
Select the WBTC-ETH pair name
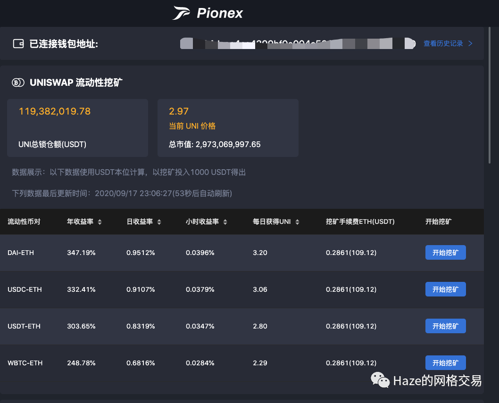click(x=25, y=363)
